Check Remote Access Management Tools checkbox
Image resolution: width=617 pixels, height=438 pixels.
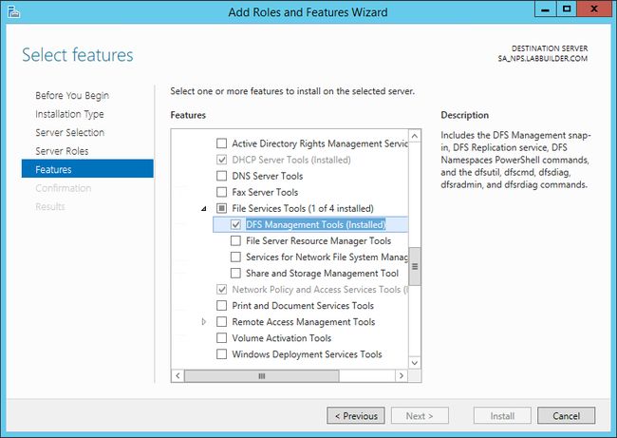(222, 322)
